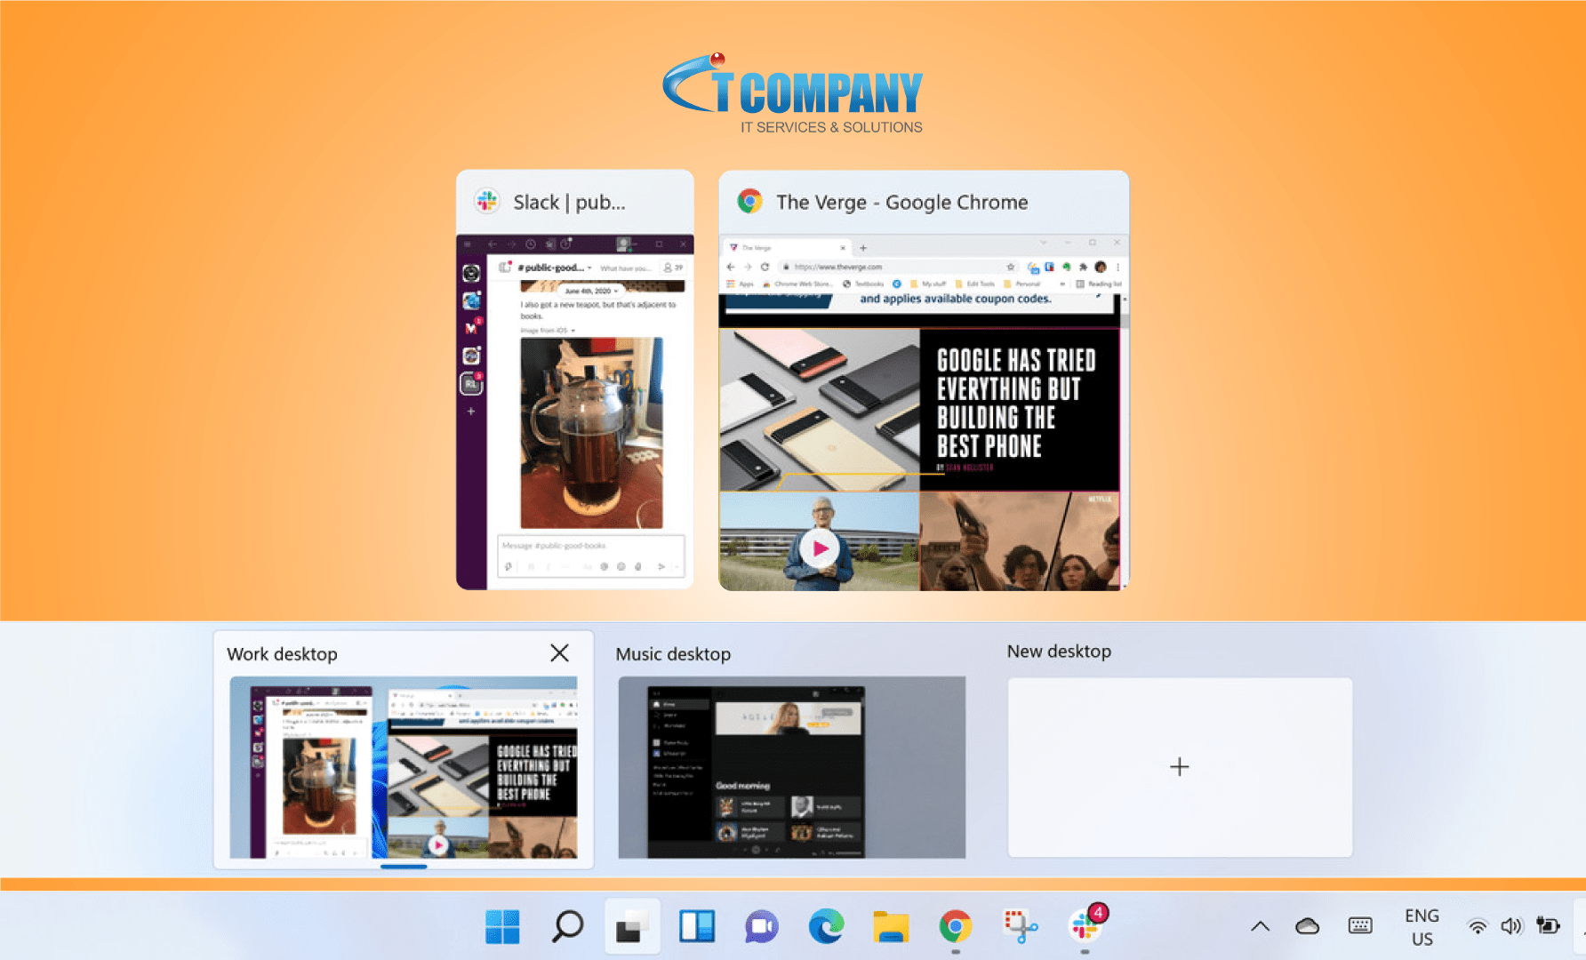Open File Explorer from taskbar
This screenshot has width=1586, height=960.
891,926
